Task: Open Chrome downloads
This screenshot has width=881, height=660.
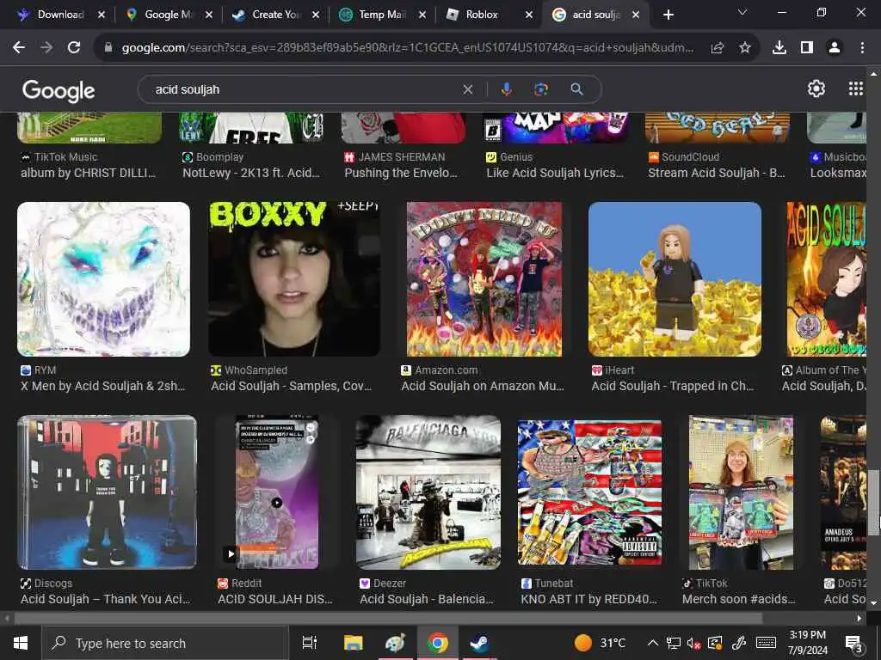Action: (x=779, y=48)
